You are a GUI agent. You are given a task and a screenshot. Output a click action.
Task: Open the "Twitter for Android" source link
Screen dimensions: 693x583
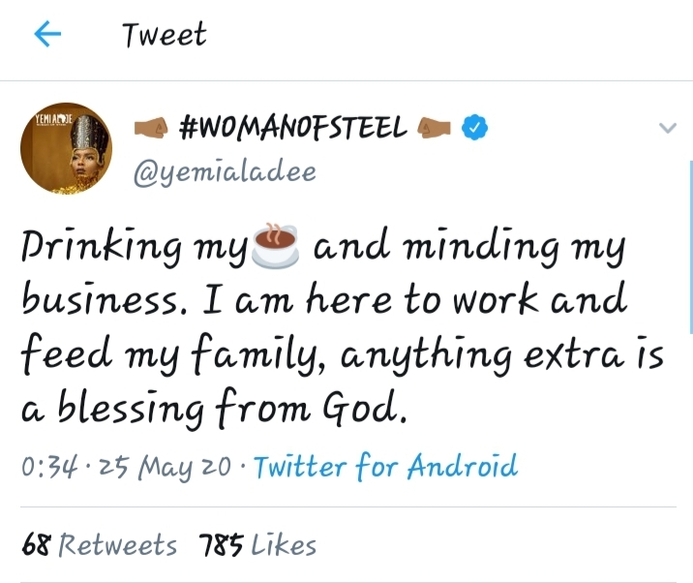click(385, 467)
